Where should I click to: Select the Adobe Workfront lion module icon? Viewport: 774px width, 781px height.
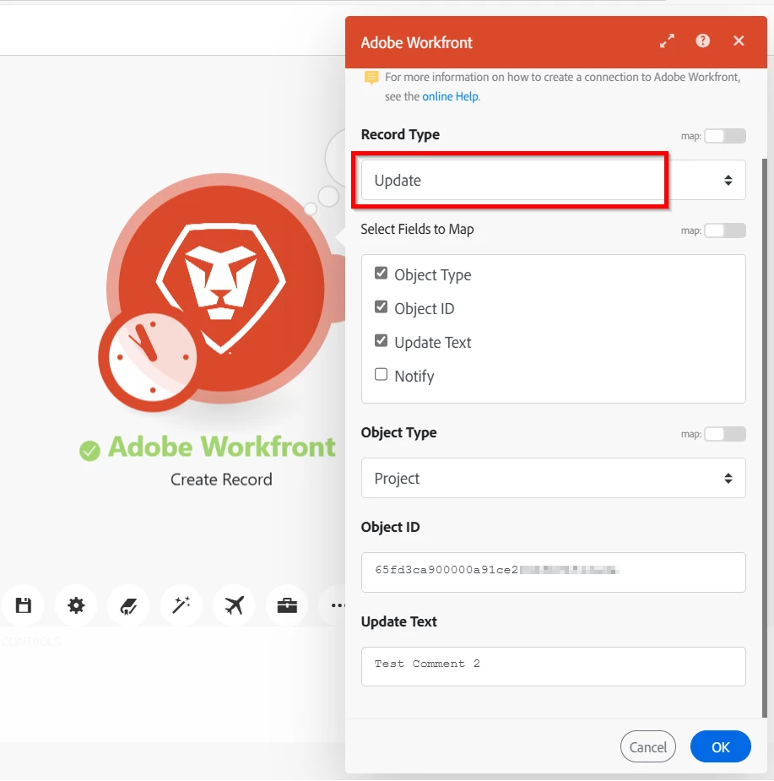pos(221,288)
